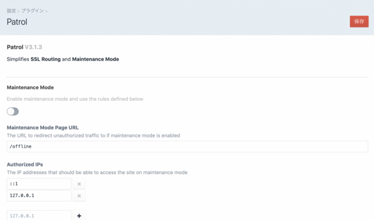
Task: Enable the Maintenance Mode switch
Action: pos(13,111)
